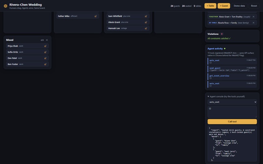
Task: Remove the Mixed table
Action: coord(47,40)
